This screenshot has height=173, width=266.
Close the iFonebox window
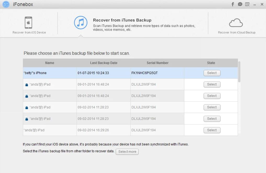pos(262,4)
